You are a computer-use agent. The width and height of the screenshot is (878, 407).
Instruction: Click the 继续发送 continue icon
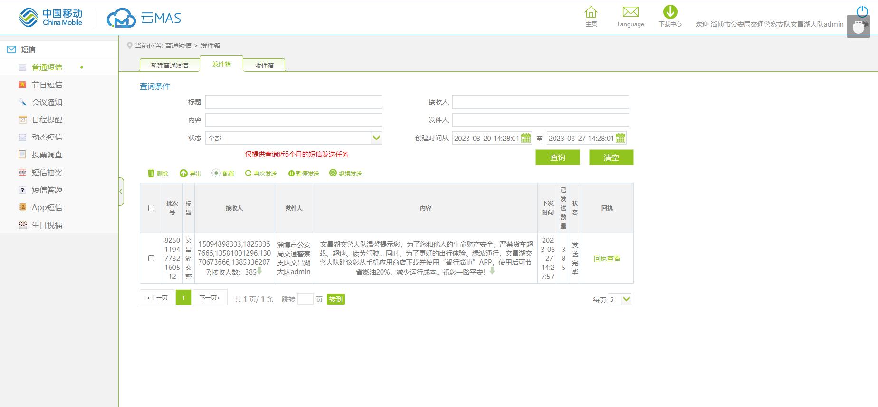click(333, 173)
